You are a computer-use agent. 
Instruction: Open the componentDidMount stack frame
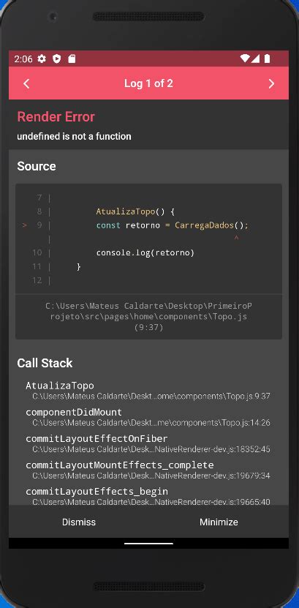point(148,417)
